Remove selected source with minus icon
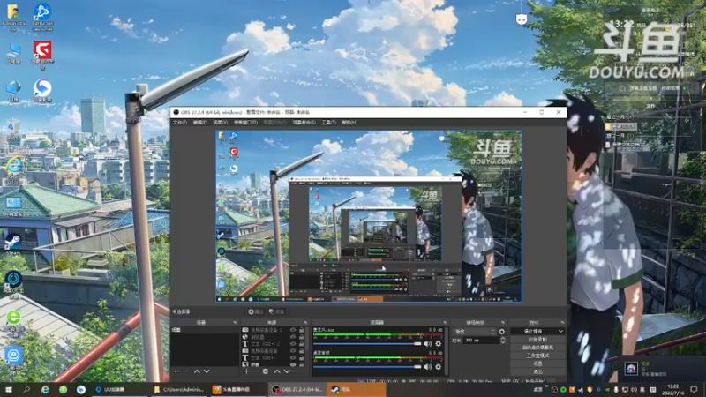The height and width of the screenshot is (397, 706). click(256, 371)
